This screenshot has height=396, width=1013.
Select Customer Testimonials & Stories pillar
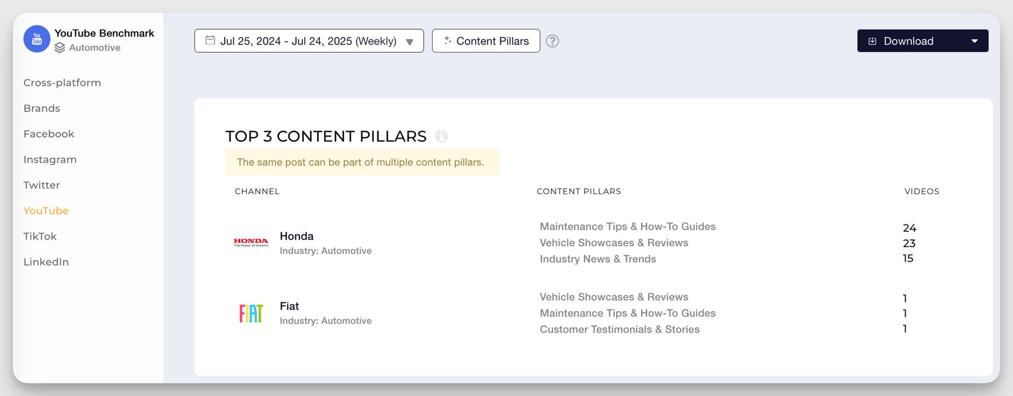click(x=619, y=329)
